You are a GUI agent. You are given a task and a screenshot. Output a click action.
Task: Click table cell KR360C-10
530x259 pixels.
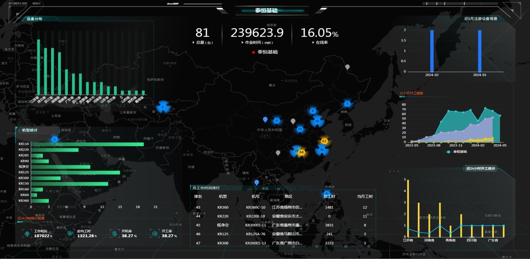tap(256, 207)
